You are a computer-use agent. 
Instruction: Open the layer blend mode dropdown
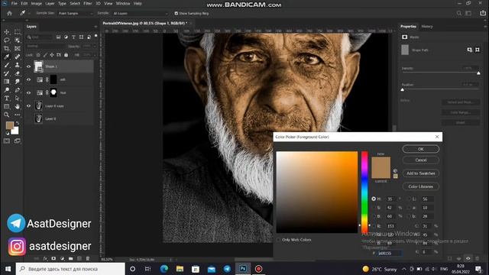[x=47, y=46]
